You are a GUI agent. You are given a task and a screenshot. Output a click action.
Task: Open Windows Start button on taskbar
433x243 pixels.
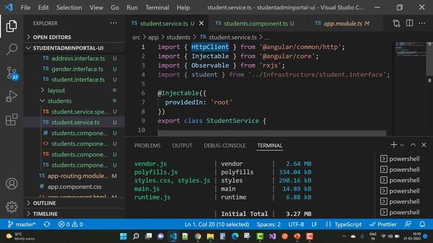[x=123, y=236]
